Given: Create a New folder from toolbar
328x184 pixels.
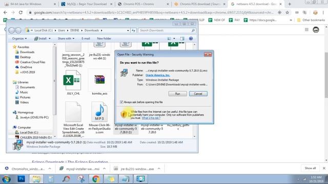Looking at the screenshot, I should click(x=104, y=39).
